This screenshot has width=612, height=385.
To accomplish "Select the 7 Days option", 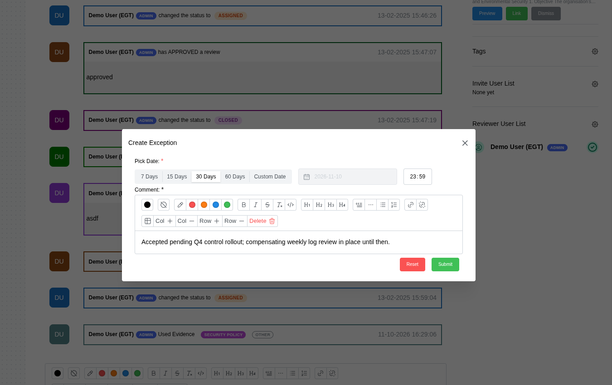I will (149, 177).
